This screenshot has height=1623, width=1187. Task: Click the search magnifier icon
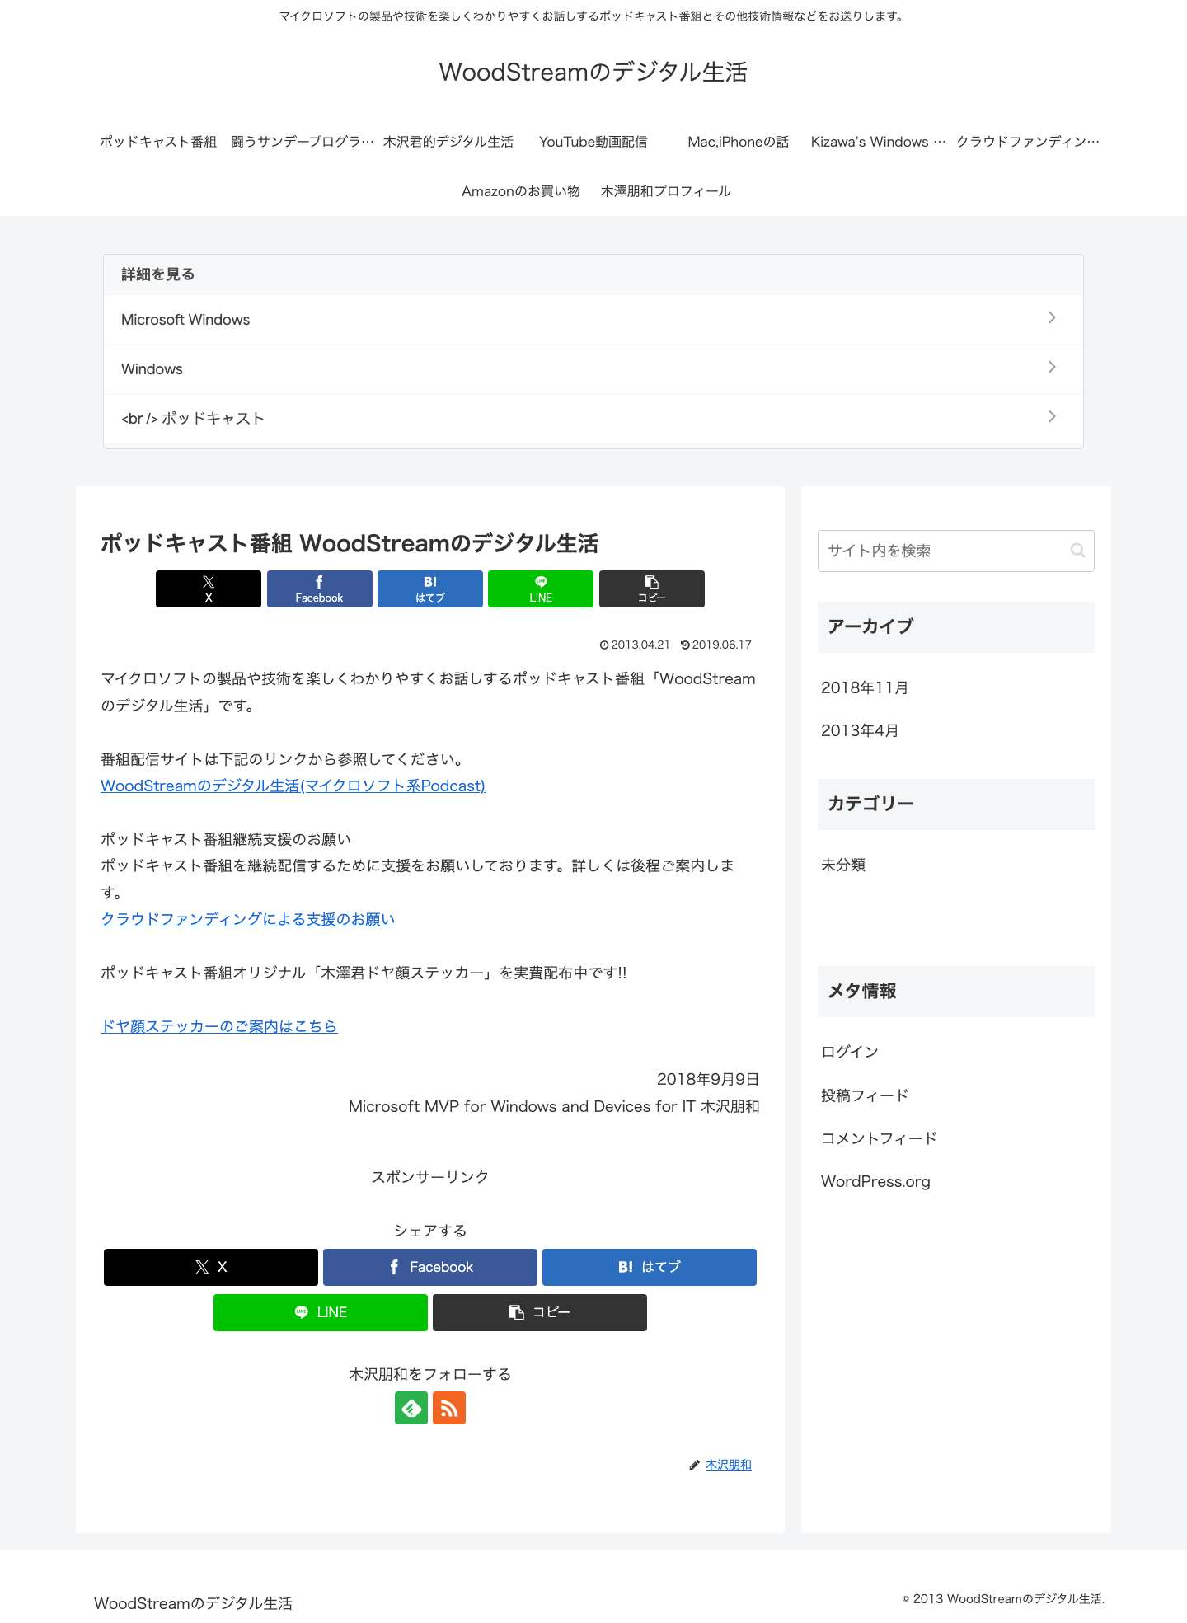pyautogui.click(x=1077, y=551)
